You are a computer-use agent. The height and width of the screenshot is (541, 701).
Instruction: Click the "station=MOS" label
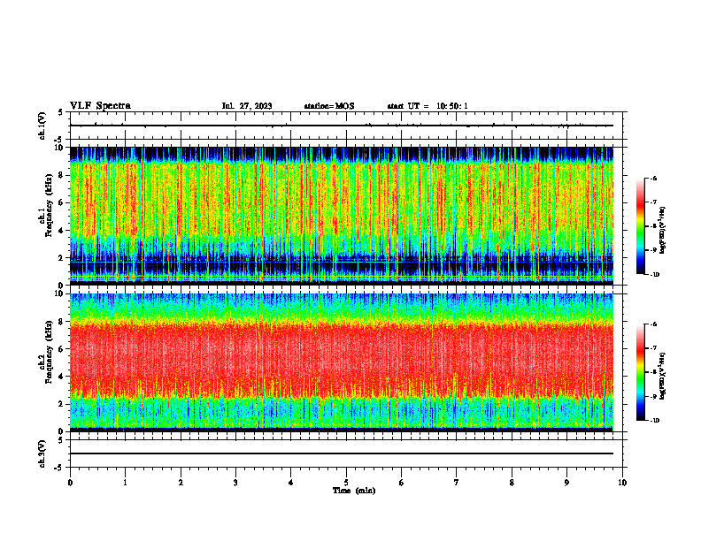click(329, 106)
